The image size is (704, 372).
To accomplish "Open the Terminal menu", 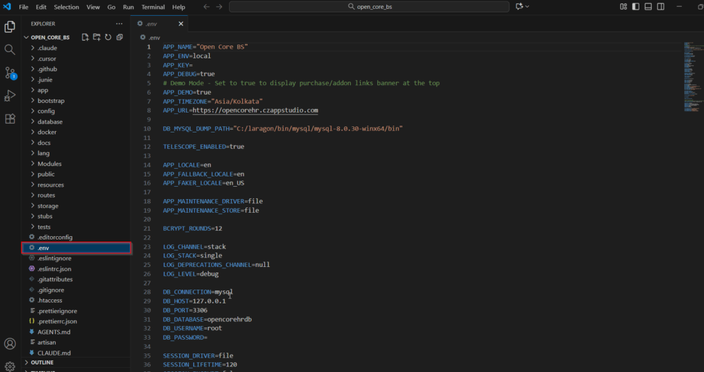I will click(153, 7).
